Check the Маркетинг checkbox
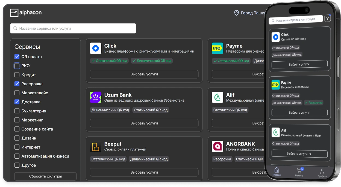The height and width of the screenshot is (187, 341). [17, 120]
